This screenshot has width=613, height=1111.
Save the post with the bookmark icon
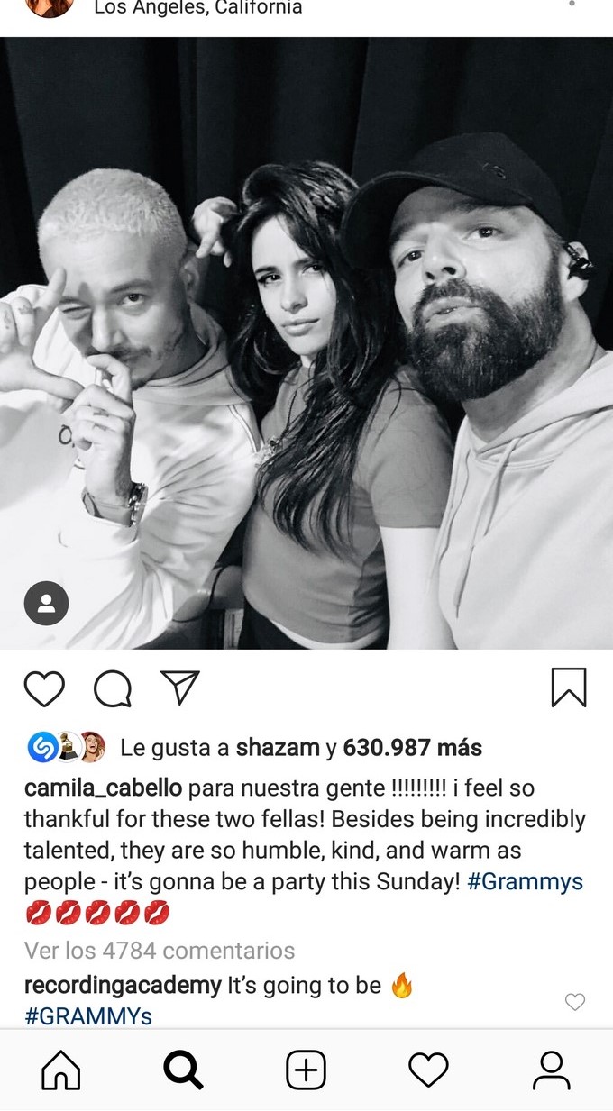(569, 688)
